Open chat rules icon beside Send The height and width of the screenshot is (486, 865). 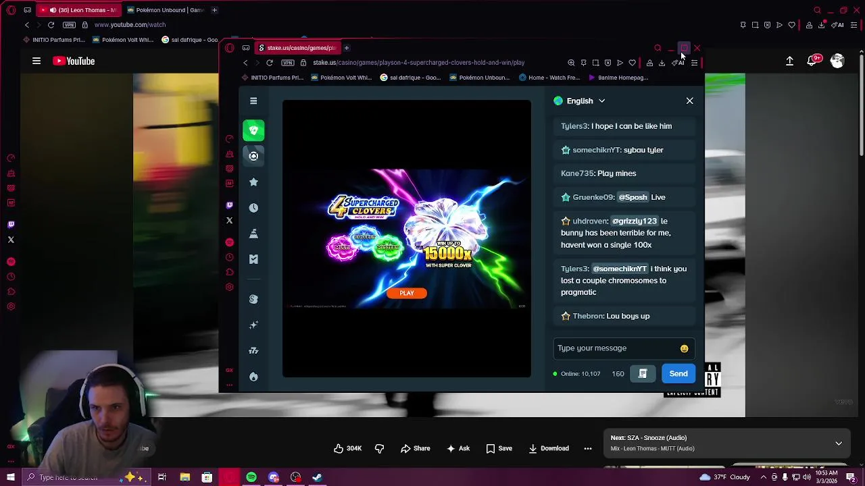click(643, 373)
